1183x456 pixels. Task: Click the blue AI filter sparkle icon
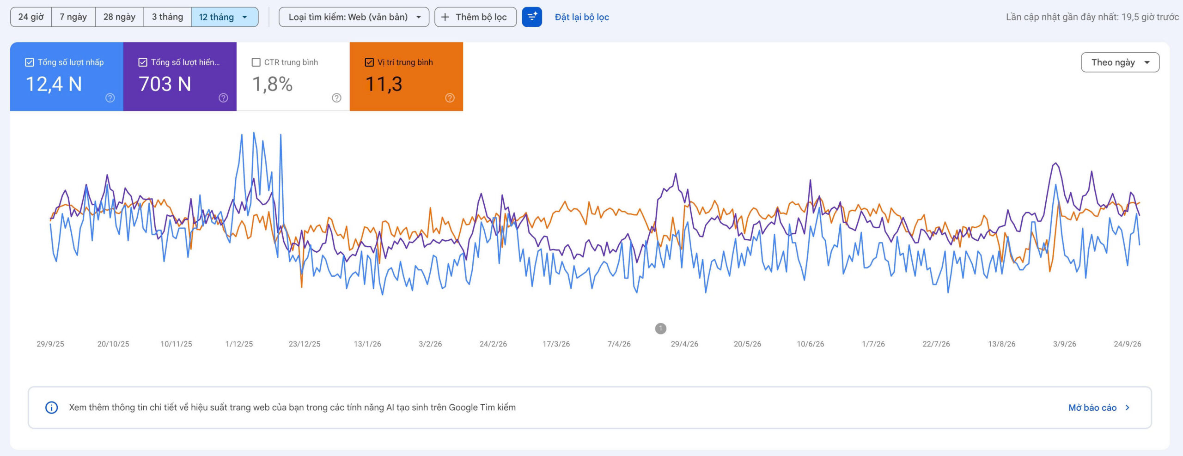[x=532, y=17]
